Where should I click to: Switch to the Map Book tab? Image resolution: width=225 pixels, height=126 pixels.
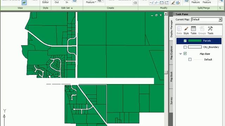coord(171,77)
